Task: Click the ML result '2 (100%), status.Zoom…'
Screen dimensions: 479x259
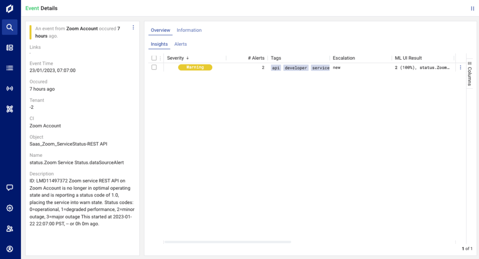Action: point(422,68)
